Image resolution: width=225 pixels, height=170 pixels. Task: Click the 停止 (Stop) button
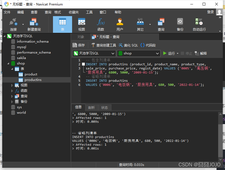(x=186, y=53)
